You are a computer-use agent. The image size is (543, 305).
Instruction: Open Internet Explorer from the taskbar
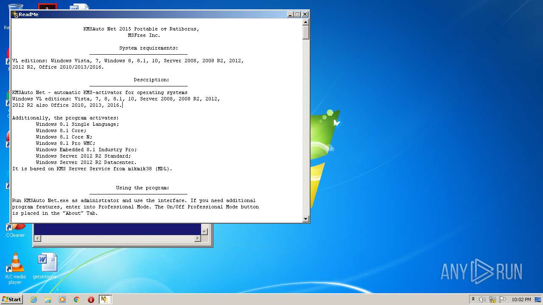34,299
